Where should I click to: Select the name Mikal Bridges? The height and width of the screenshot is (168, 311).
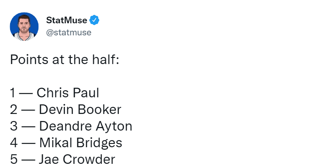[81, 143]
